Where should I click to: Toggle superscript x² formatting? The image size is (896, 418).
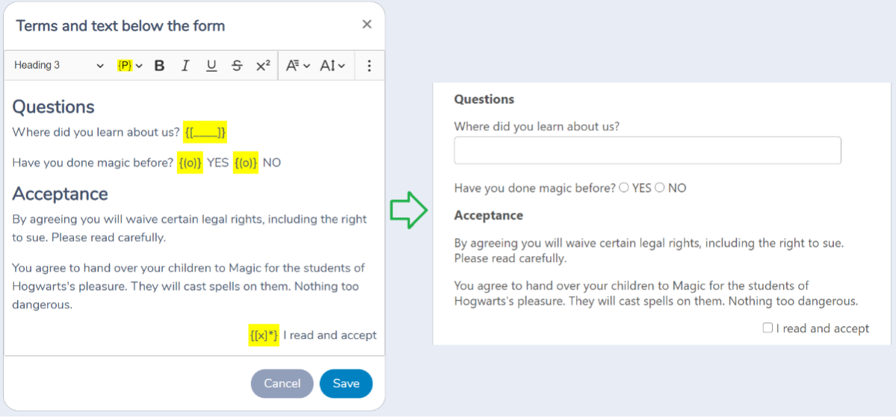coord(263,66)
